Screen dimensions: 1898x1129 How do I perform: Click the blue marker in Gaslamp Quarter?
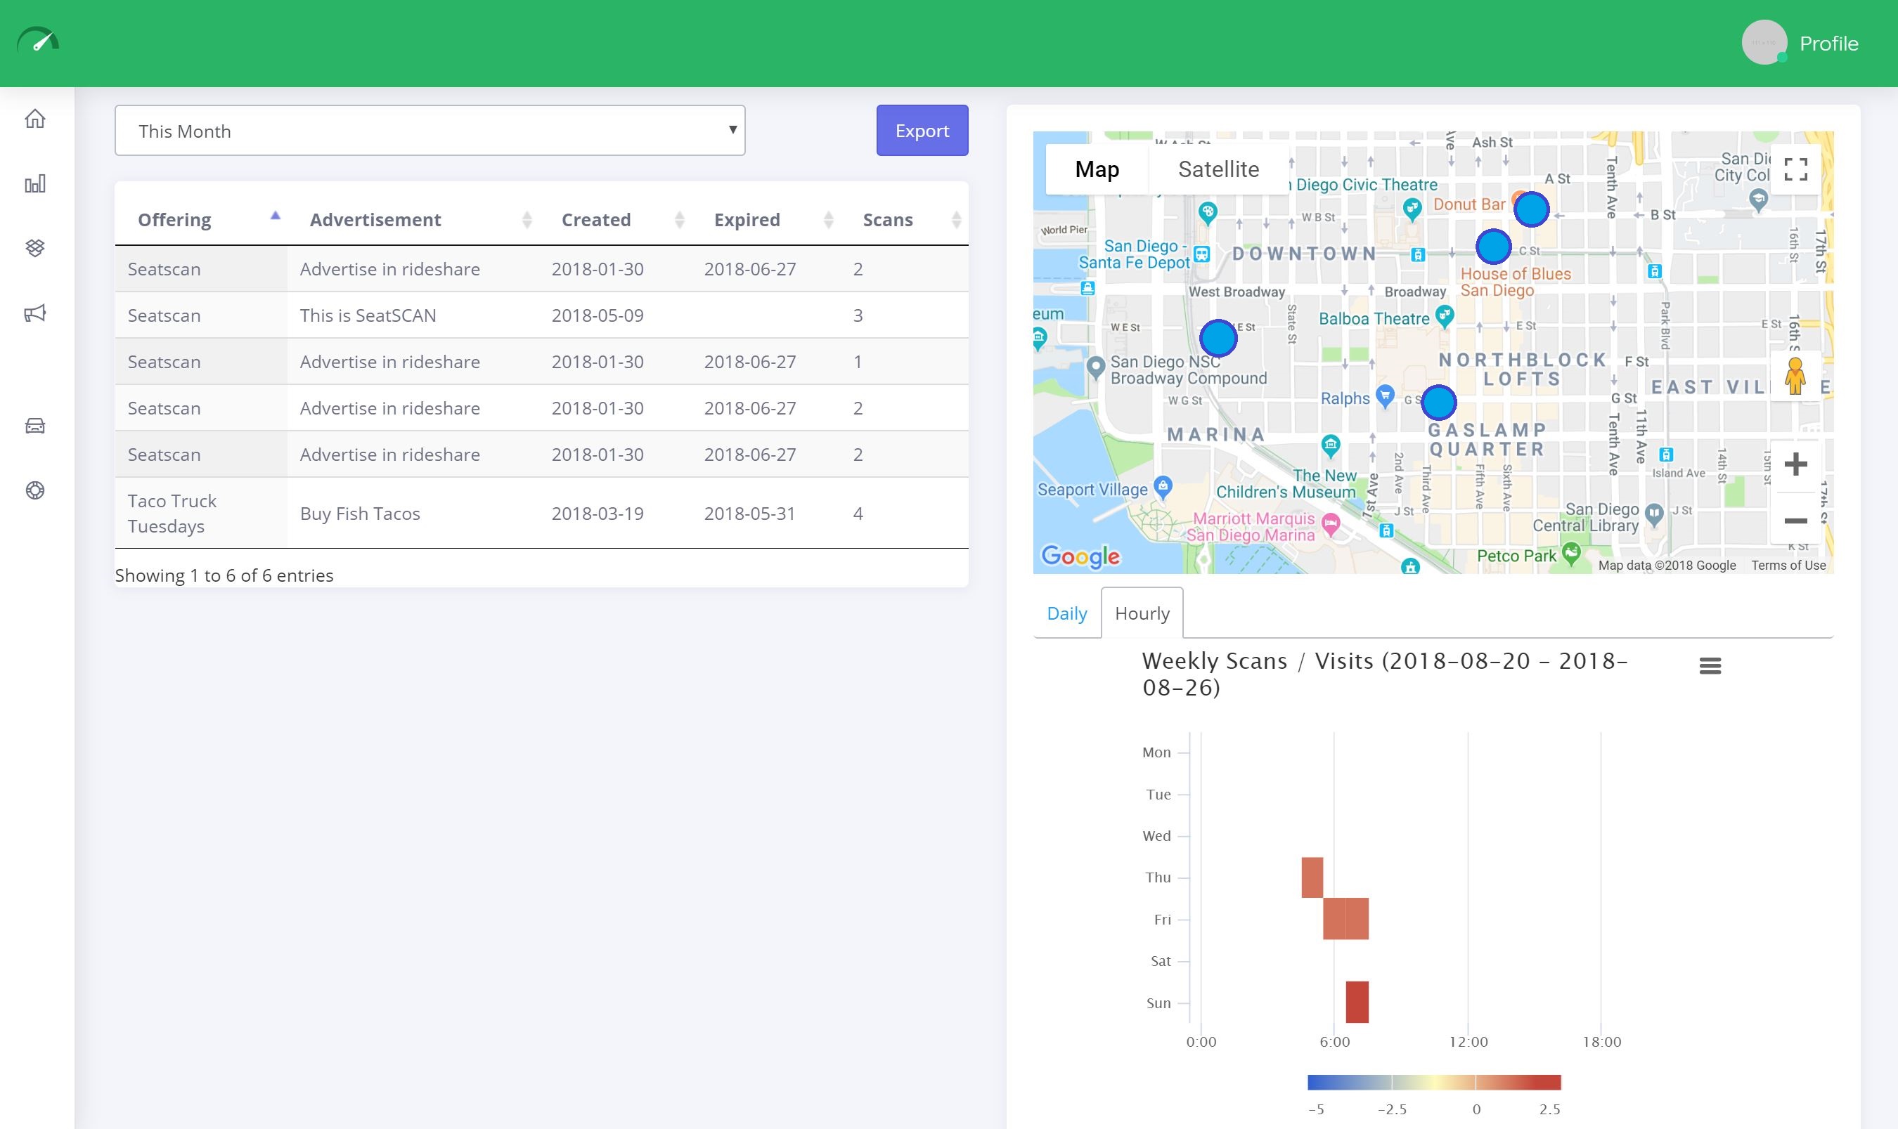coord(1439,403)
